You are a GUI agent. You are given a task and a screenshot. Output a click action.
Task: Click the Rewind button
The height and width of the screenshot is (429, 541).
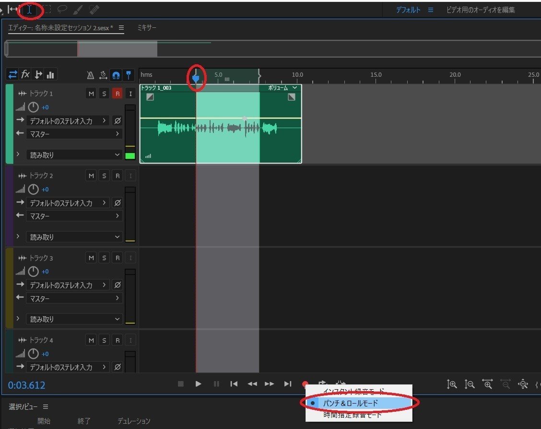(252, 384)
